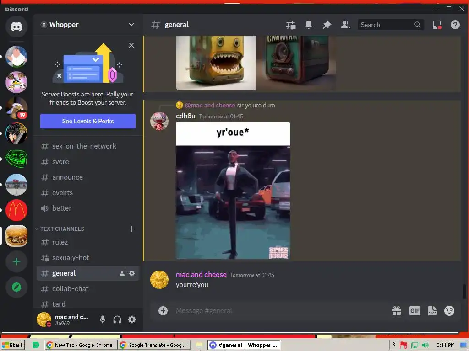Focus the Search box in header
The height and width of the screenshot is (351, 469).
point(390,25)
